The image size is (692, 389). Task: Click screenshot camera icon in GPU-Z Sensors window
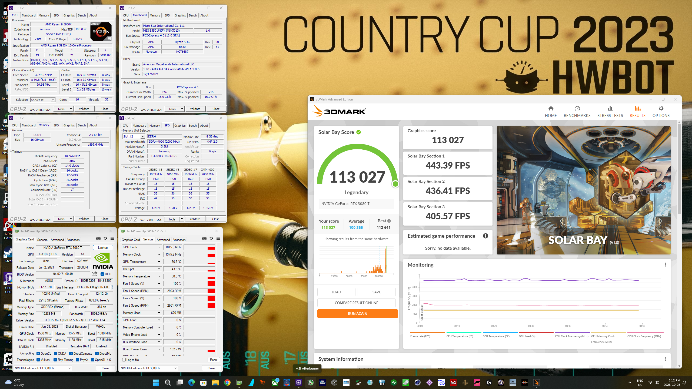[x=204, y=238]
